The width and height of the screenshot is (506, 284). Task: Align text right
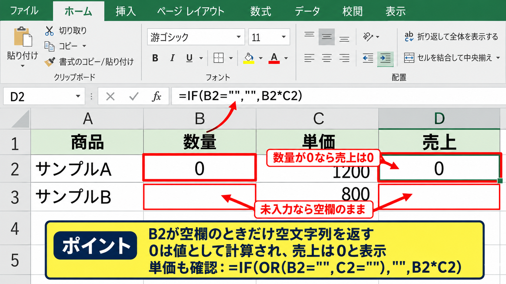click(x=344, y=58)
